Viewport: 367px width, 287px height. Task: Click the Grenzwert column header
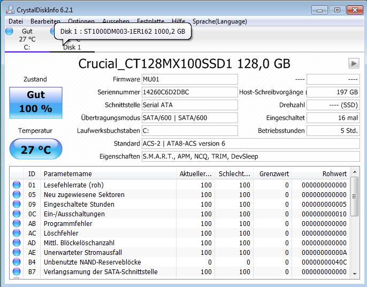pos(272,173)
